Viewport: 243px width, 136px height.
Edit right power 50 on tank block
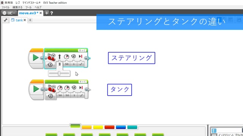[67, 95]
